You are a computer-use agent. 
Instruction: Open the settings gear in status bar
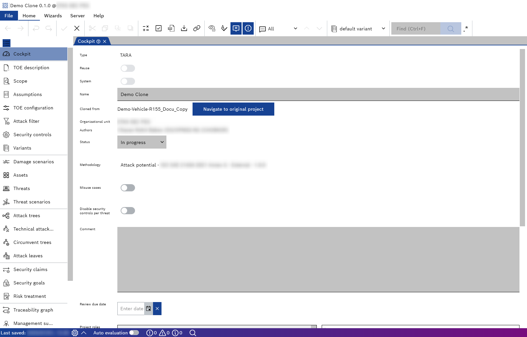click(75, 333)
